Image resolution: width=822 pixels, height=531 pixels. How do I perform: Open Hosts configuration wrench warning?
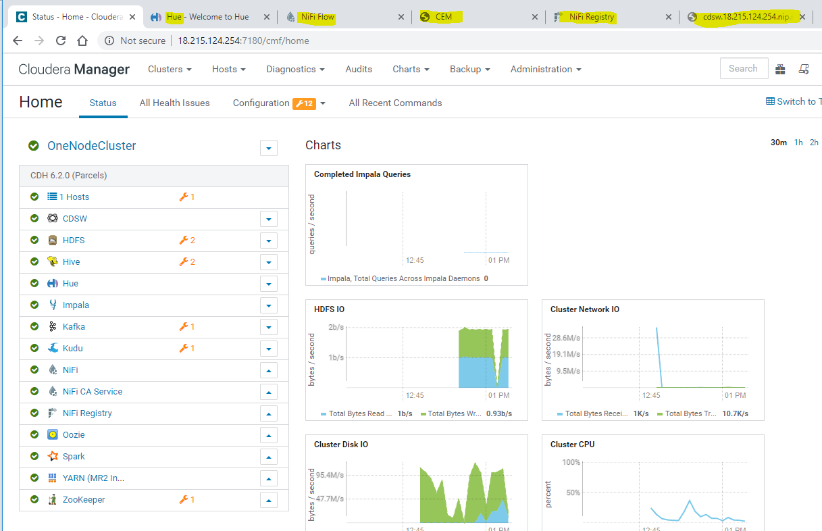(187, 197)
